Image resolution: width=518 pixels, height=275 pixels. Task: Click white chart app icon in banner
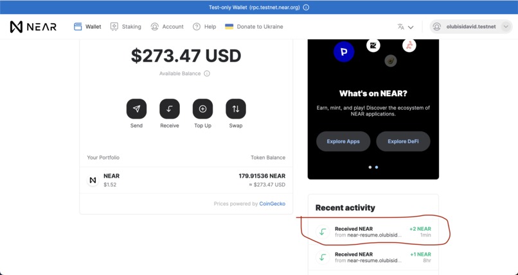[x=373, y=46]
